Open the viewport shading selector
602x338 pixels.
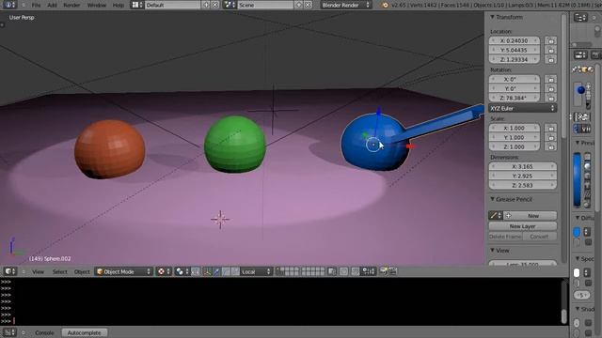coord(164,271)
